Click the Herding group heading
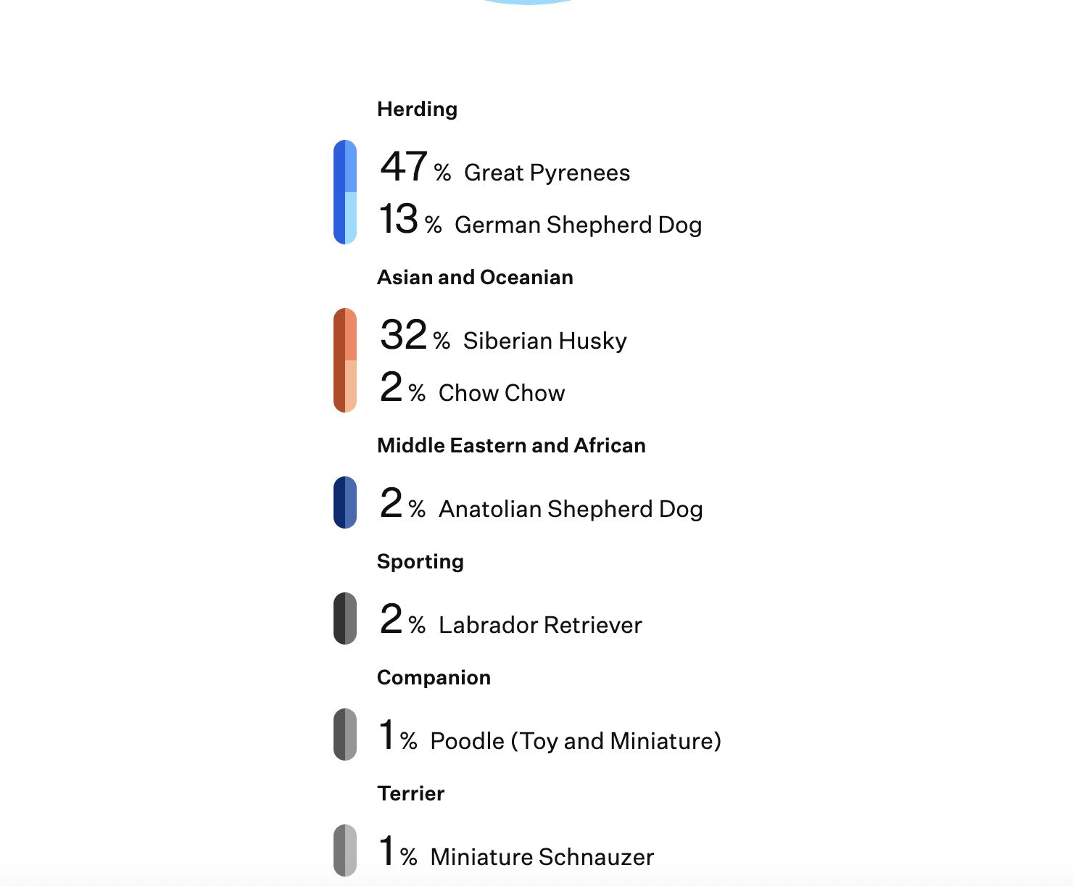 point(417,109)
